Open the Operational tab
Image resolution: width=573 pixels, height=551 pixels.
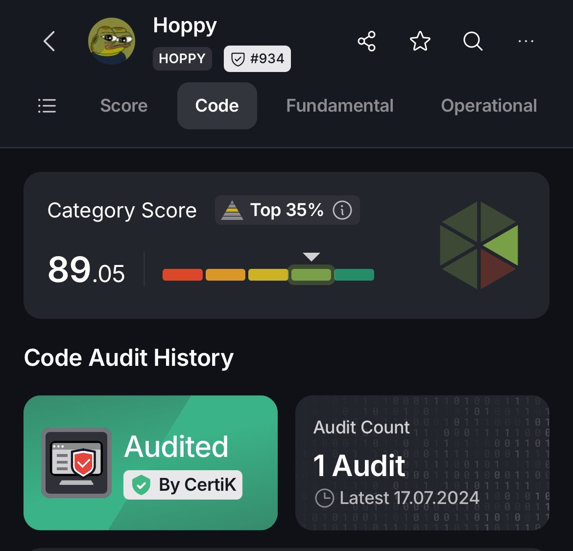489,106
